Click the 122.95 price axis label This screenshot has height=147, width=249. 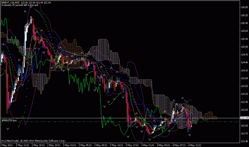tap(245, 102)
